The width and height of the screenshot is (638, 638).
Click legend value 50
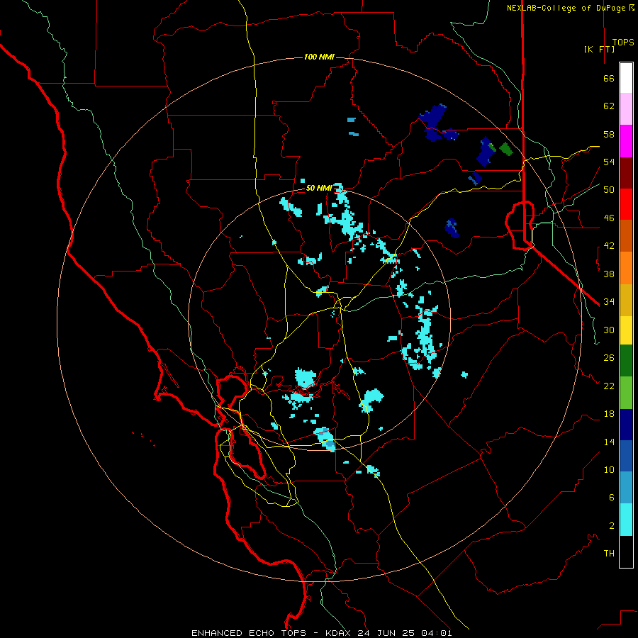pos(609,190)
